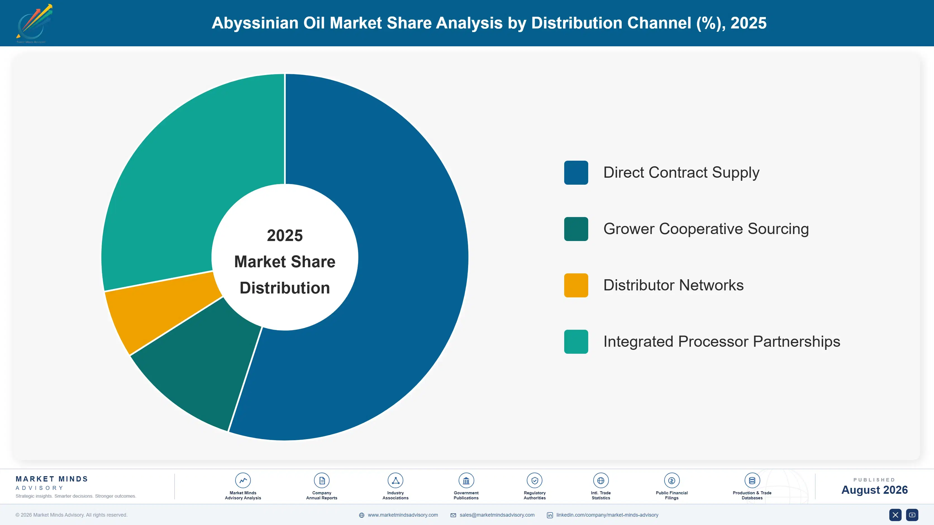Screen dimensions: 934x525
Task: Click the Direct Contract Supply legend swatch
Action: tap(576, 173)
